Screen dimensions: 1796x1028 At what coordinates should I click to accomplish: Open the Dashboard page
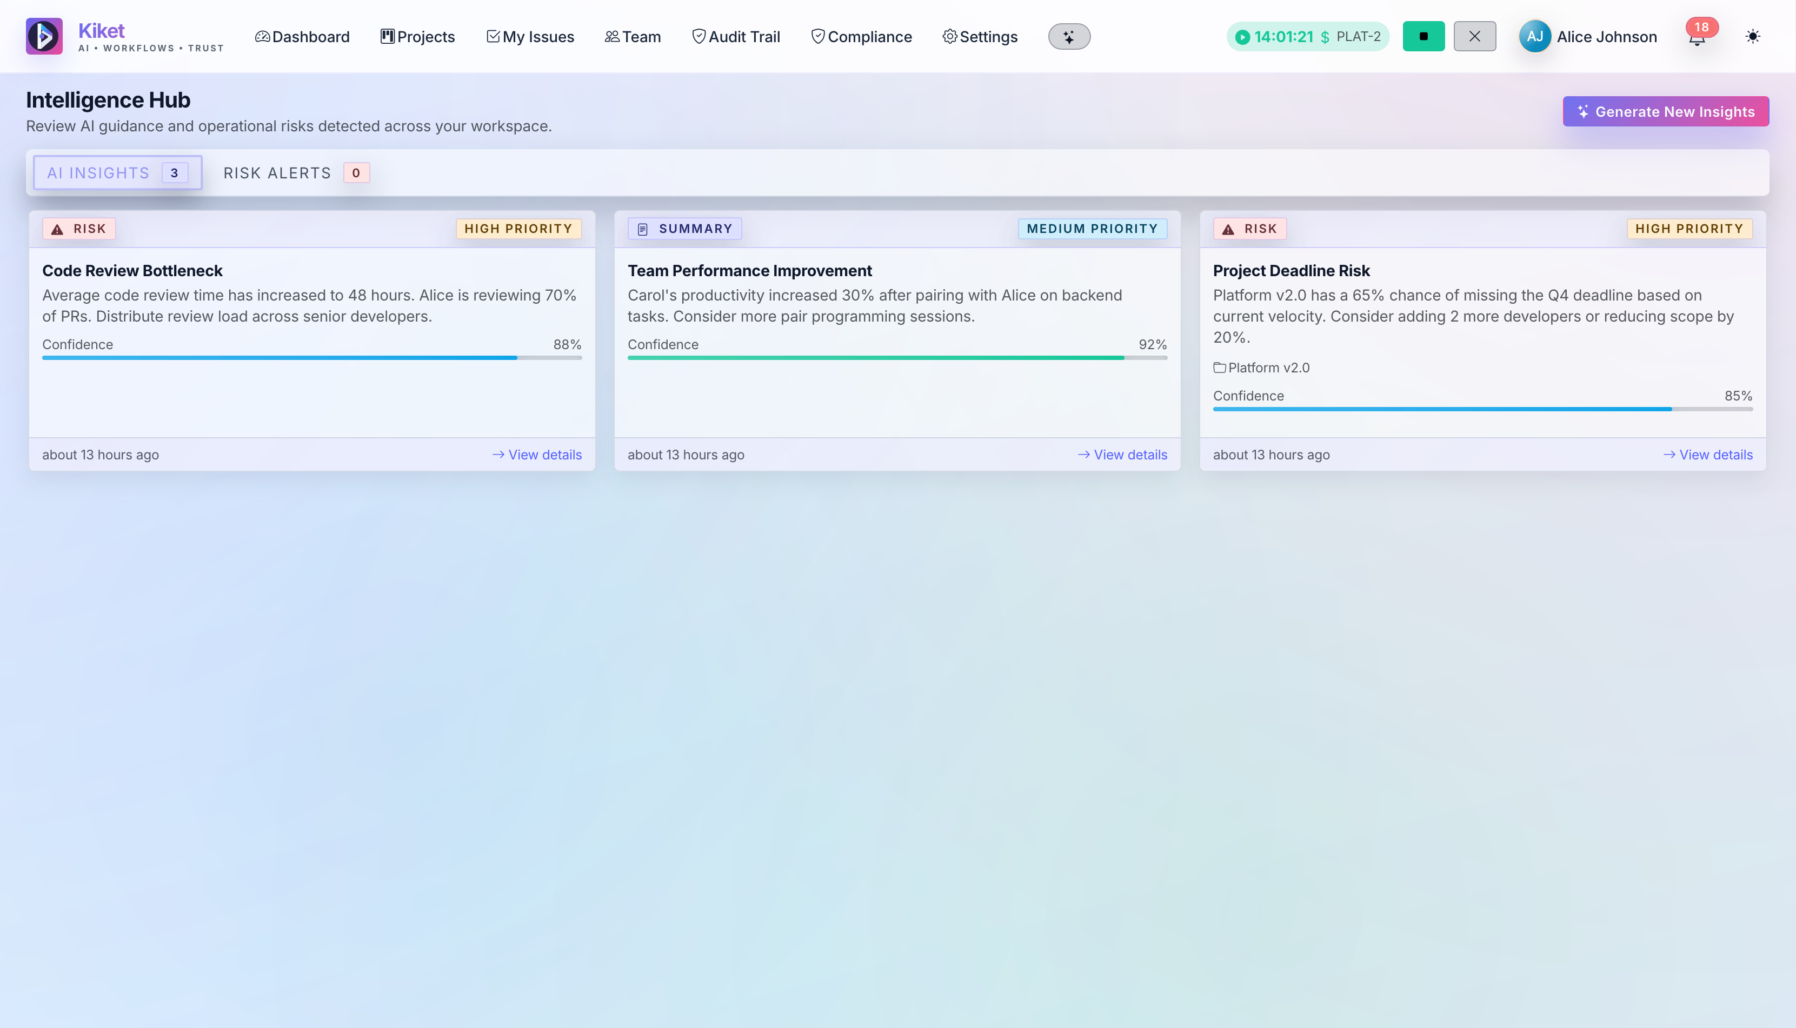302,36
